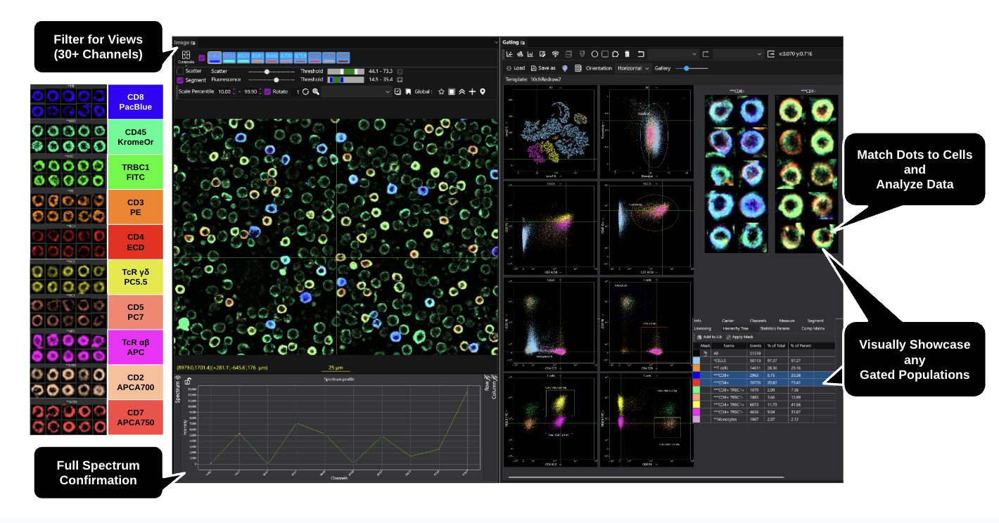Image resolution: width=999 pixels, height=523 pixels.
Task: Select the ellipse gate drawing tool
Action: point(595,53)
